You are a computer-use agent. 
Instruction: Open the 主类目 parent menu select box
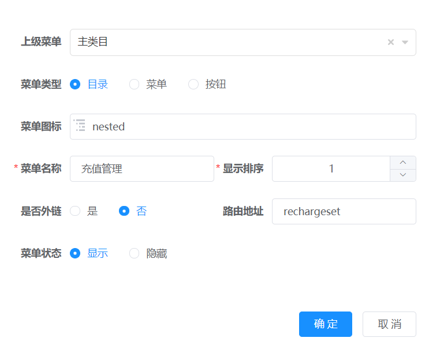click(x=243, y=42)
